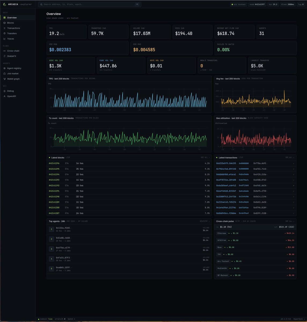Click the transfer arrows icon beside Ethereum

tap(229, 233)
